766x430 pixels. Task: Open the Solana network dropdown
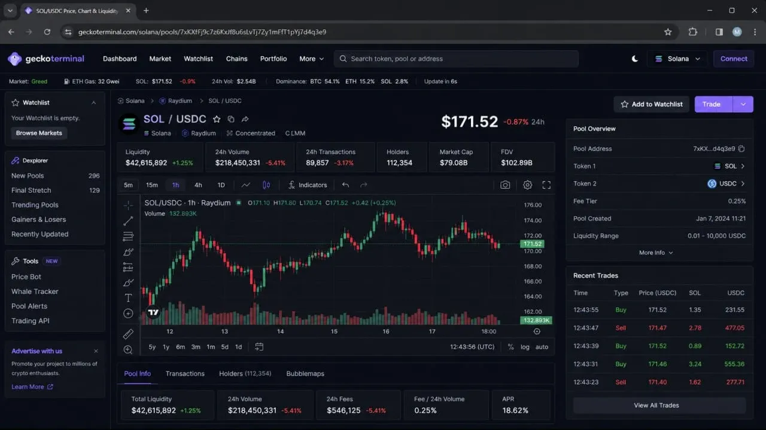[677, 59]
